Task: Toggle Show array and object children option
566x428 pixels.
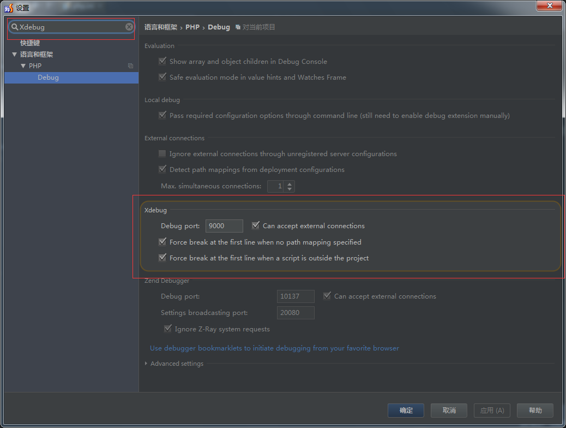Action: [162, 62]
